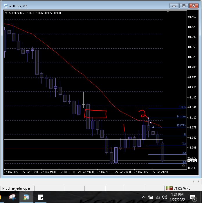Click the 81.460 price scale label

[x=192, y=17]
